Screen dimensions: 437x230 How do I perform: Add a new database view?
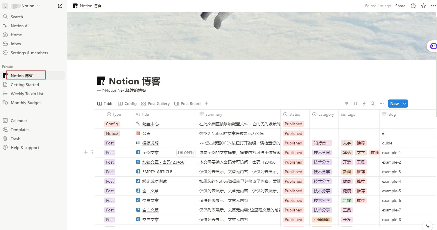point(207,104)
